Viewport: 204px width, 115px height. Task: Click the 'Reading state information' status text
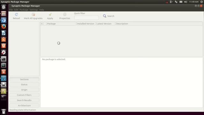[23, 110]
